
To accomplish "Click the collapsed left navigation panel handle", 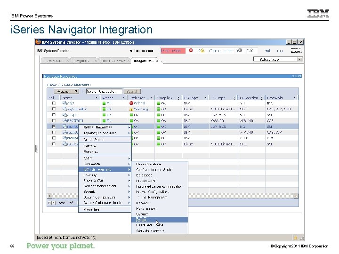I will pos(36,149).
